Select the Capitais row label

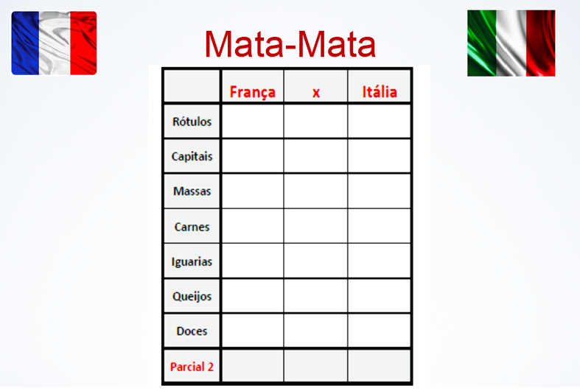coord(192,156)
